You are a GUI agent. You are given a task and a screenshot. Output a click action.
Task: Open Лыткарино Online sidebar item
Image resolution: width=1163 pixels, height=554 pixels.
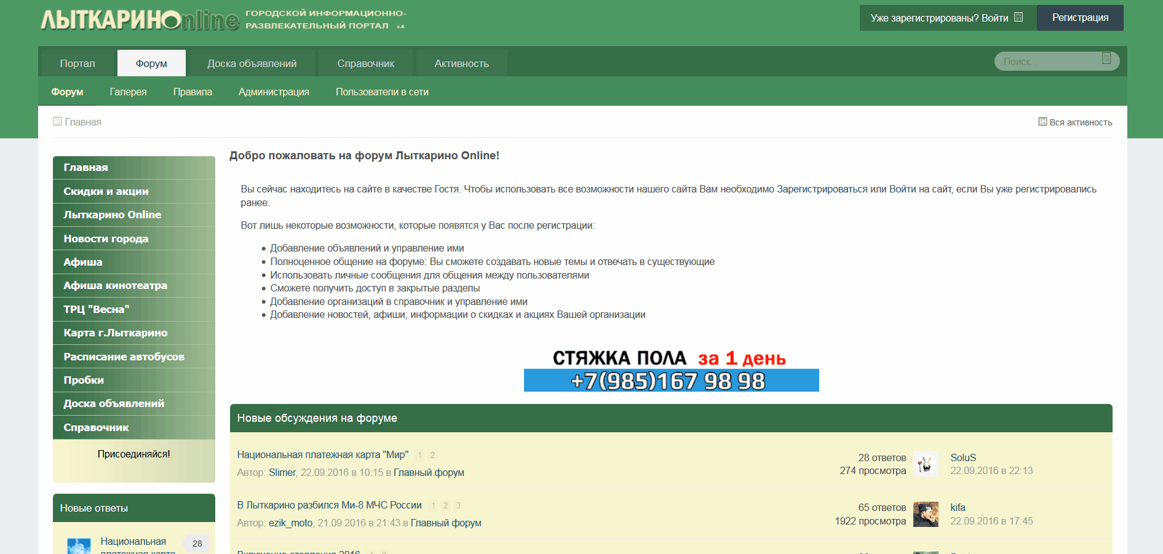(x=134, y=215)
